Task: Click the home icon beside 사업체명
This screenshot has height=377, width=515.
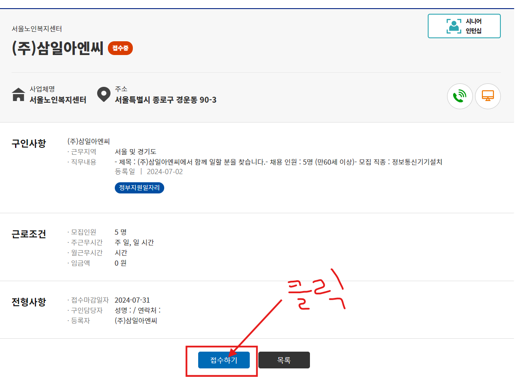Action: 18,95
